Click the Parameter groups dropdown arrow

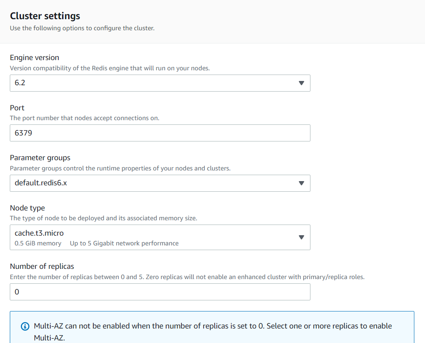pos(302,183)
